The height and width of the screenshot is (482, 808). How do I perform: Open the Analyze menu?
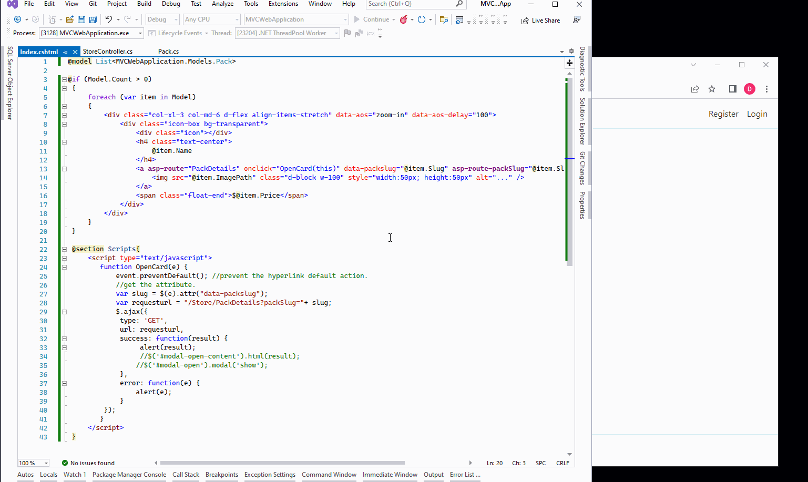[222, 4]
